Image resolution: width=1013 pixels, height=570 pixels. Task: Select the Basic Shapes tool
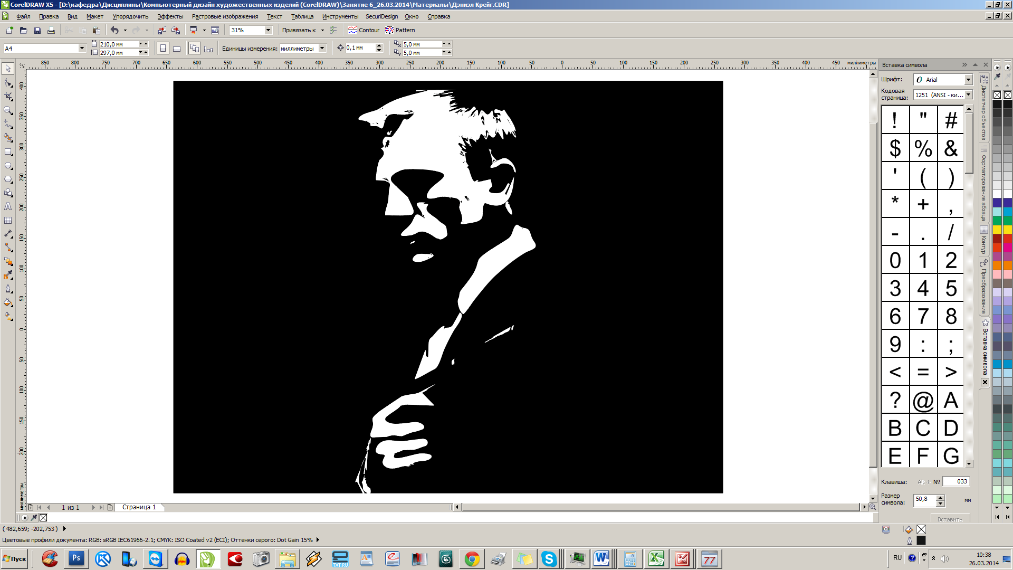click(8, 193)
